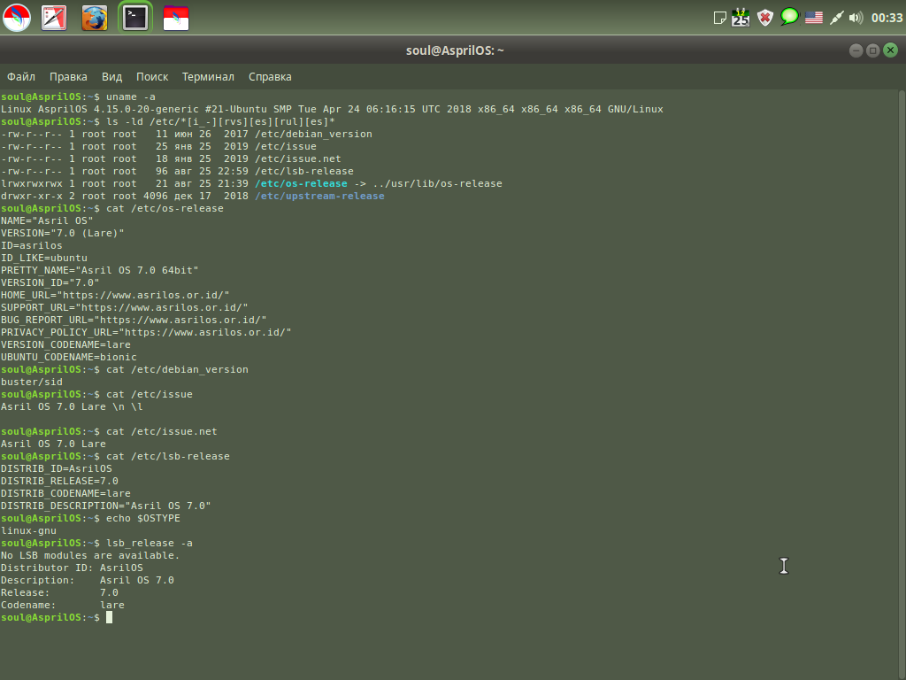
Task: Open the red-white flag application launcher
Action: [176, 18]
